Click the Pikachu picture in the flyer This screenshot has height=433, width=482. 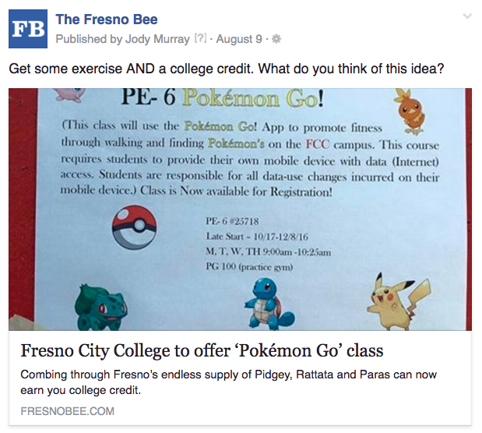395,300
